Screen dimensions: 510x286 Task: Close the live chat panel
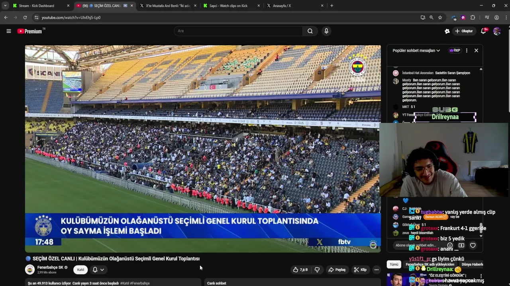pos(476,50)
